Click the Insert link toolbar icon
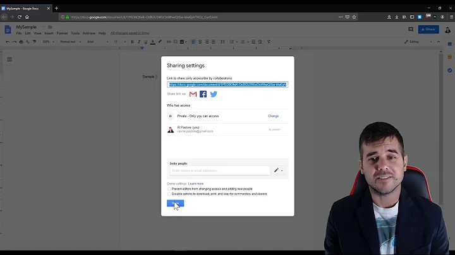 coord(169,42)
